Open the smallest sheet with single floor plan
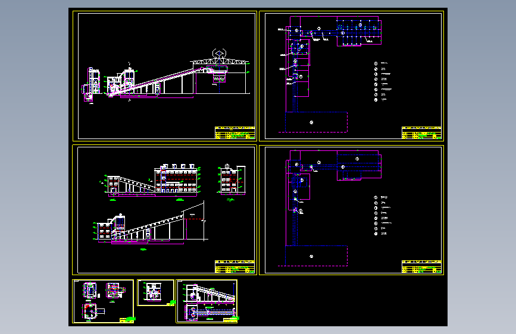This screenshot has width=516, height=334. coord(156,292)
